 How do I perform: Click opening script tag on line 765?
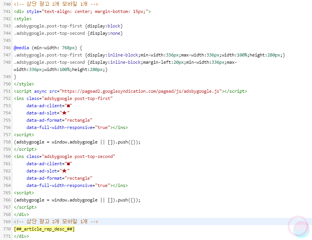(24, 193)
